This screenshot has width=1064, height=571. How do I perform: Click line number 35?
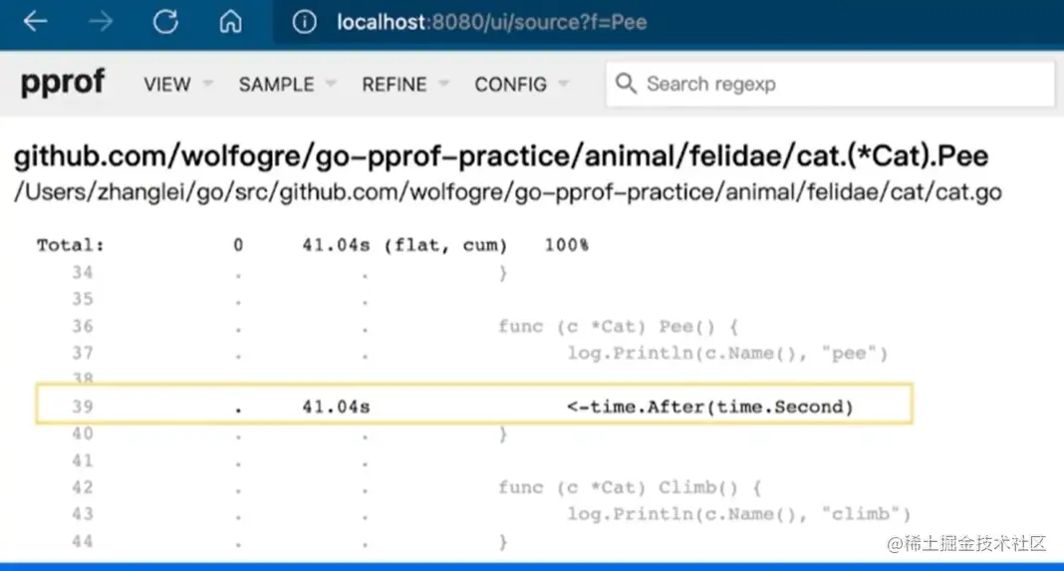pos(82,299)
